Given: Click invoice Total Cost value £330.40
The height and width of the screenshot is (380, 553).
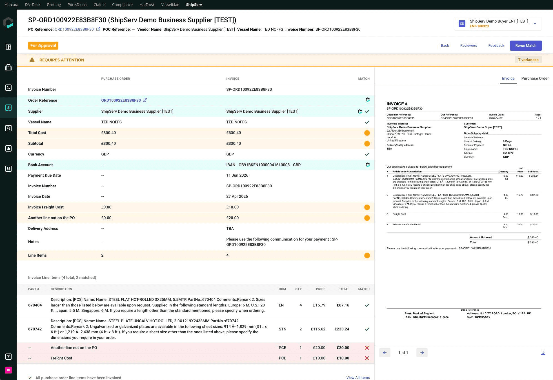Looking at the screenshot, I should point(234,133).
